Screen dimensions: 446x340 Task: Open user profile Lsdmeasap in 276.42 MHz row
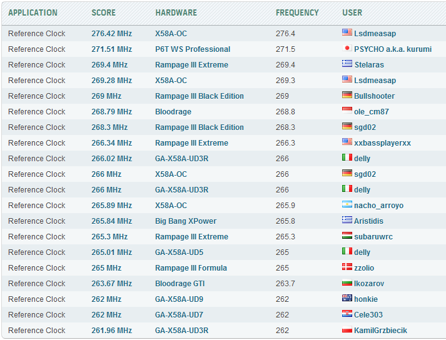point(375,34)
